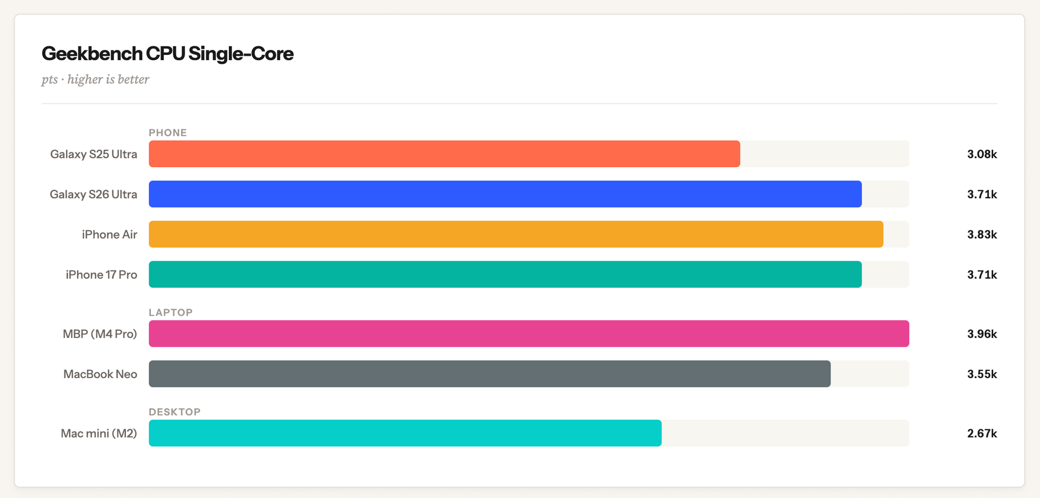This screenshot has height=498, width=1040.
Task: Select the teal-green iPhone 17 Pro bar
Action: (505, 274)
